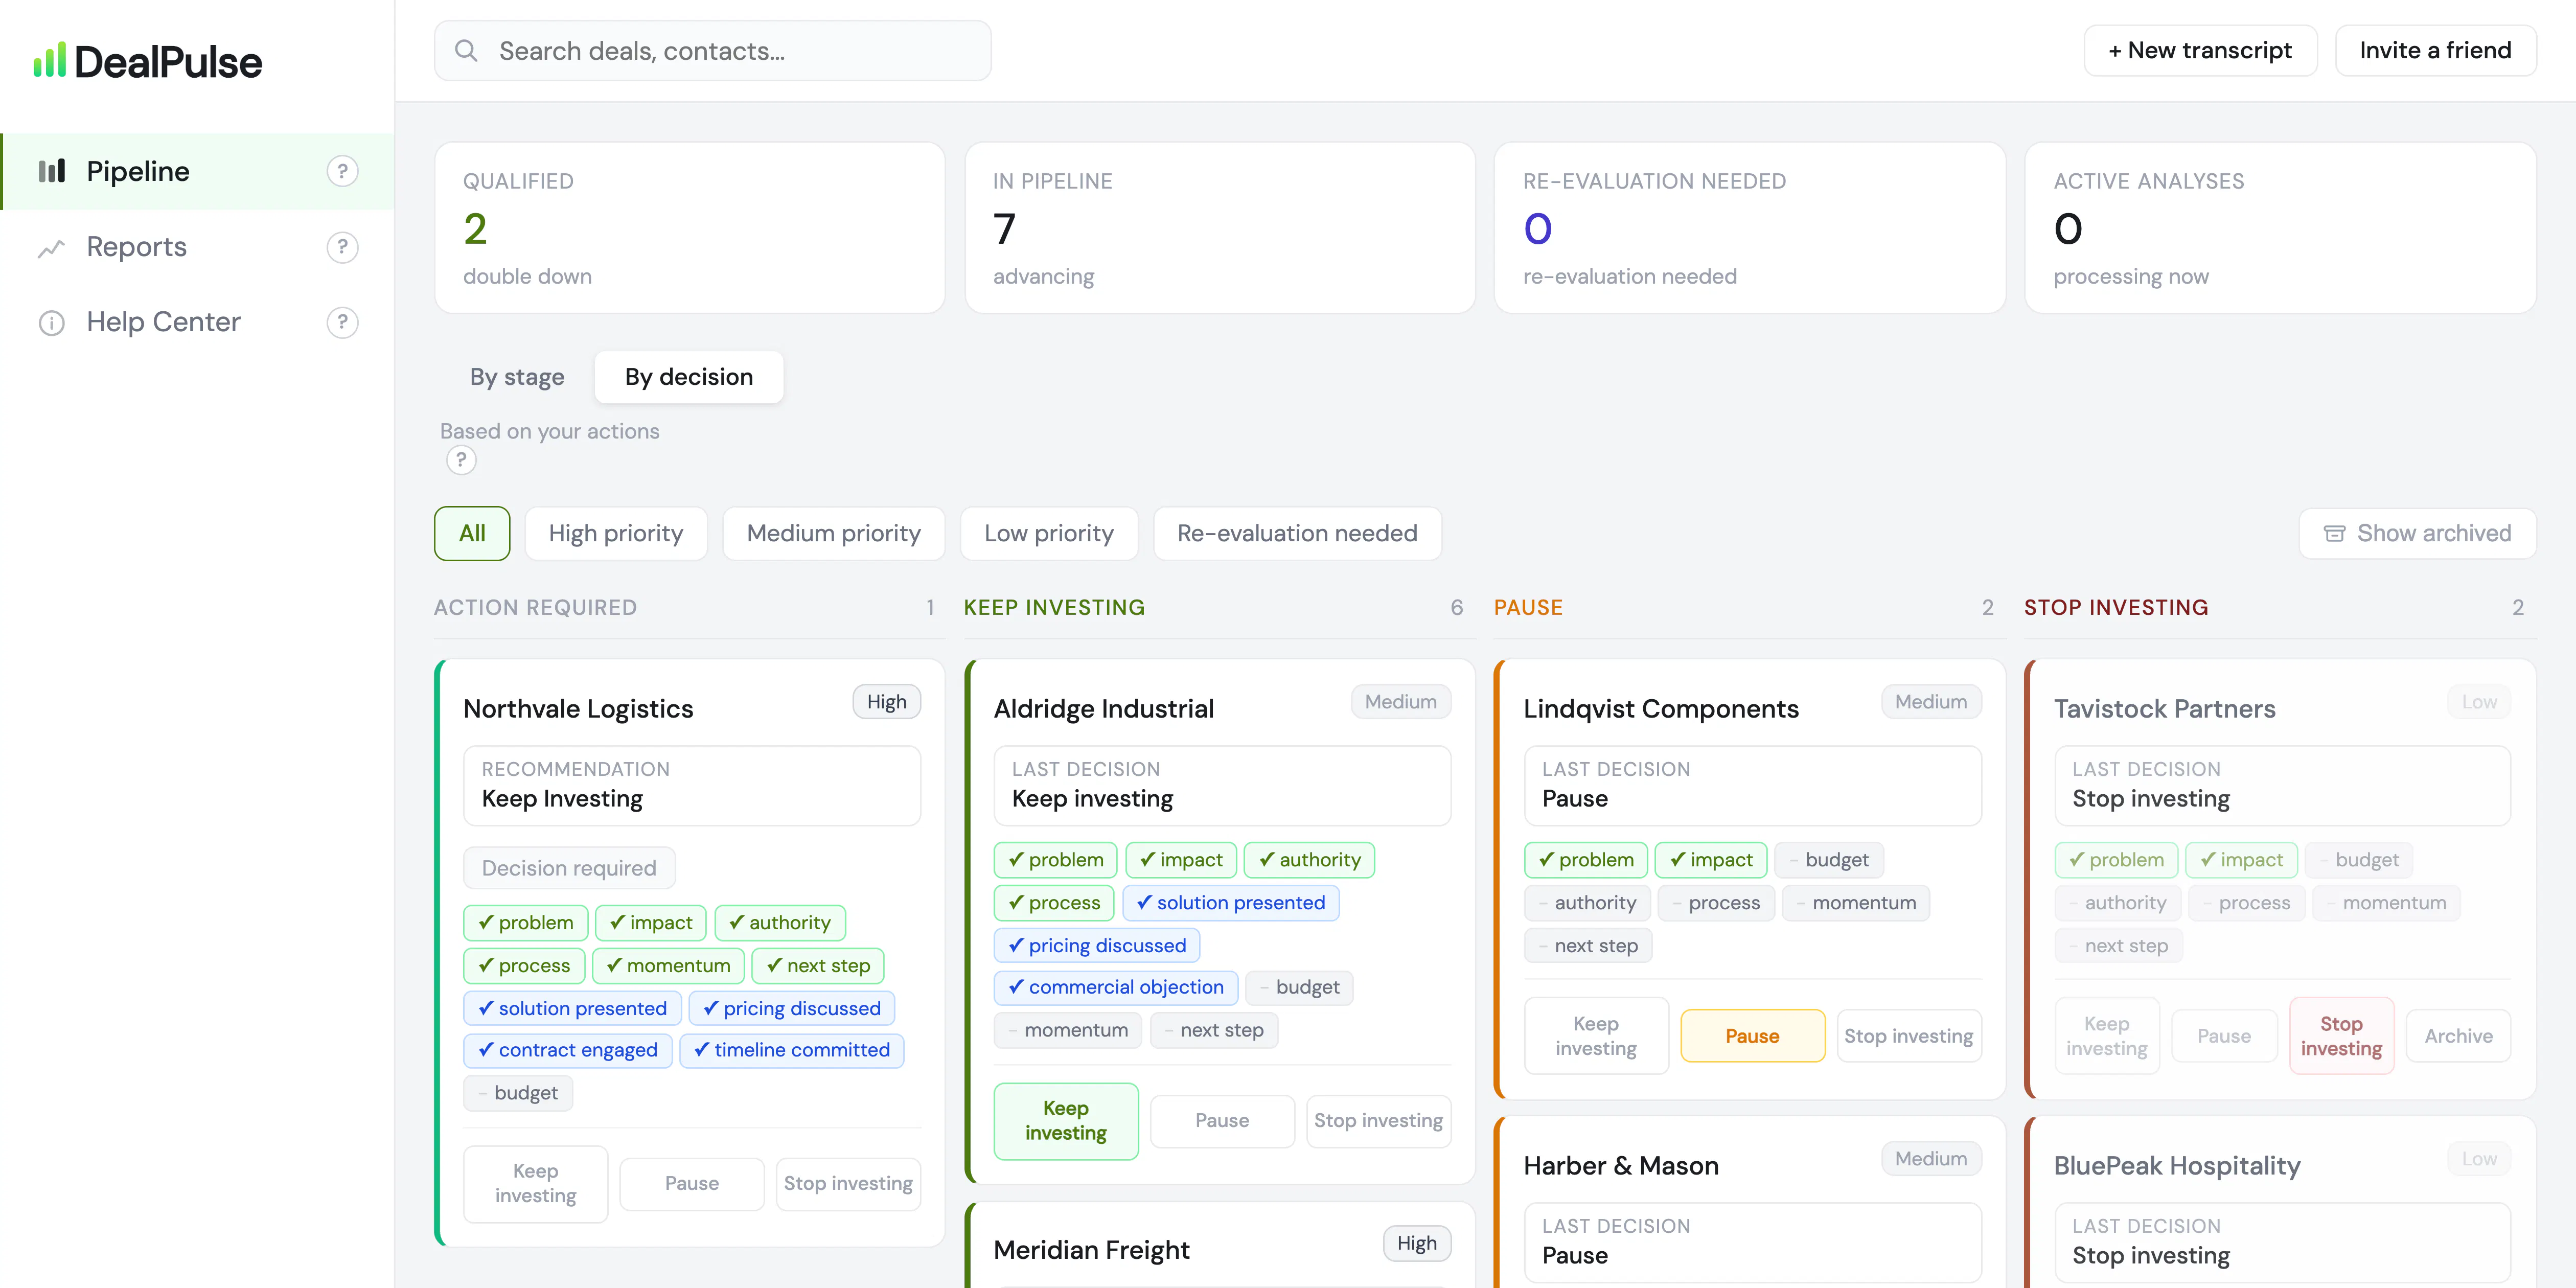Click Keep investing on Aldridge Industrial card
The image size is (2576, 1288).
pyautogui.click(x=1066, y=1121)
